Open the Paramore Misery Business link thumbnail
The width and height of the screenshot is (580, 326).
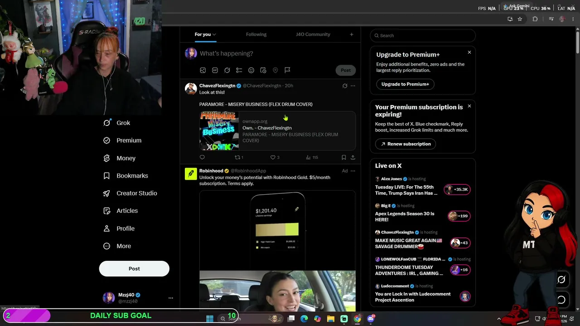[x=219, y=131]
